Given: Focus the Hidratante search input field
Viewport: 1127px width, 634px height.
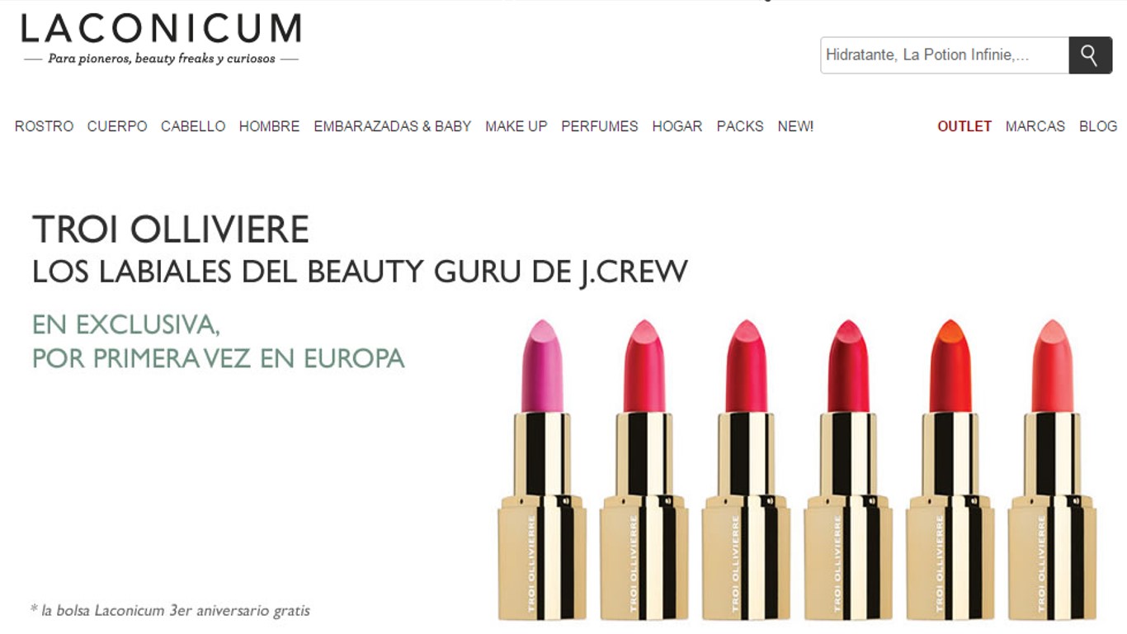Looking at the screenshot, I should coord(945,55).
